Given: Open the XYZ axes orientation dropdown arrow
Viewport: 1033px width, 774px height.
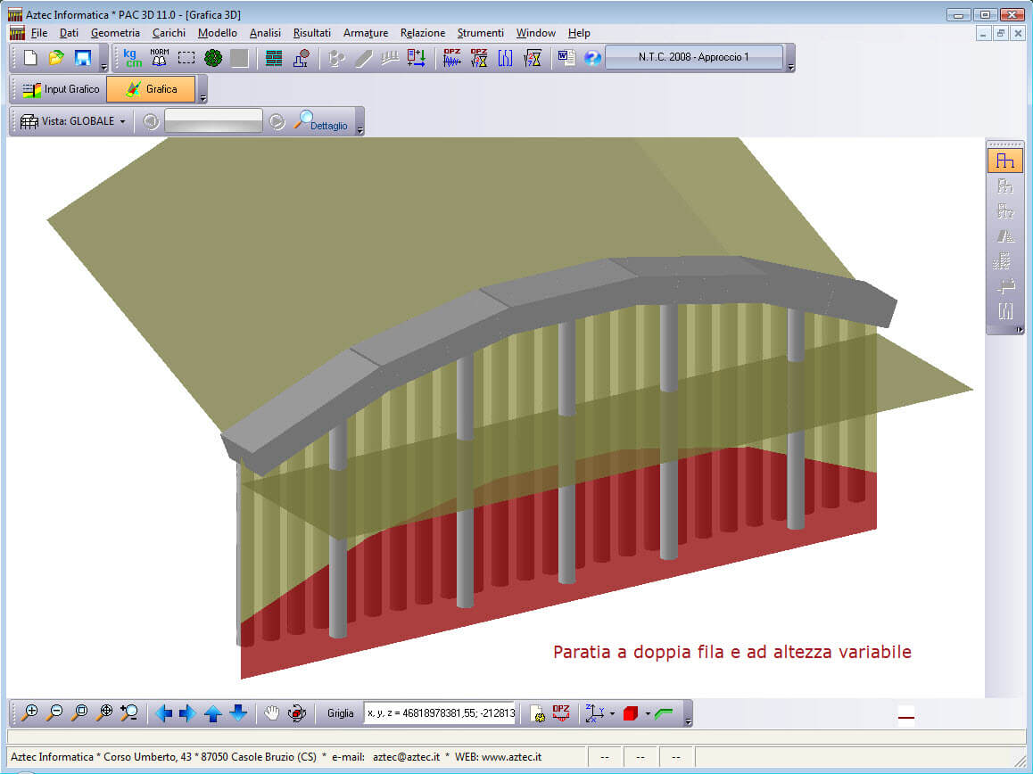Looking at the screenshot, I should tap(612, 713).
